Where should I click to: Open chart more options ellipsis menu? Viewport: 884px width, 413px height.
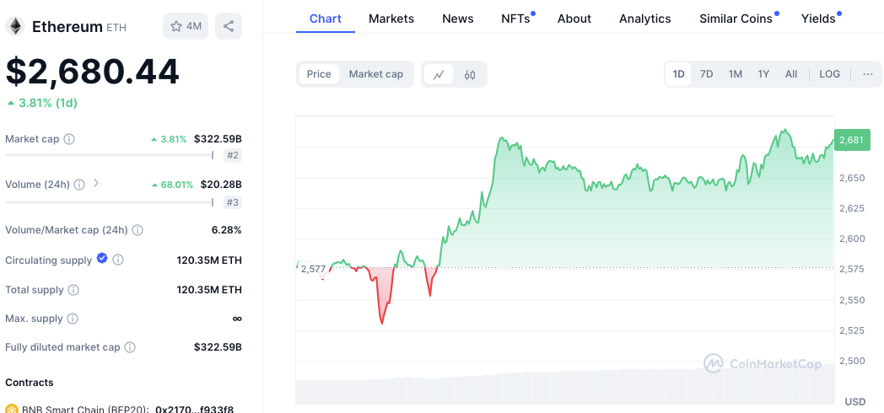tap(868, 74)
